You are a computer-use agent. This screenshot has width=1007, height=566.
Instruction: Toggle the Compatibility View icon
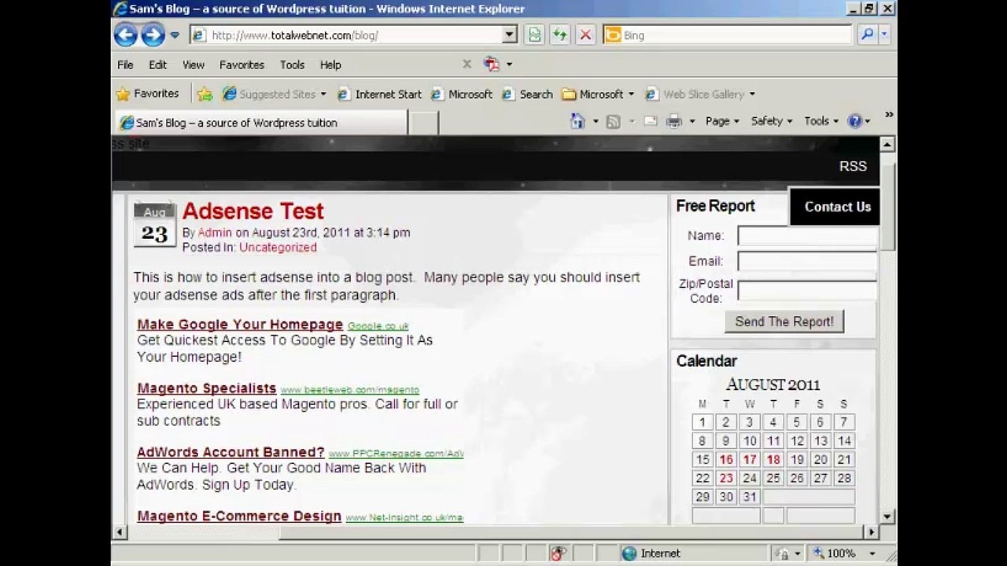click(x=534, y=35)
